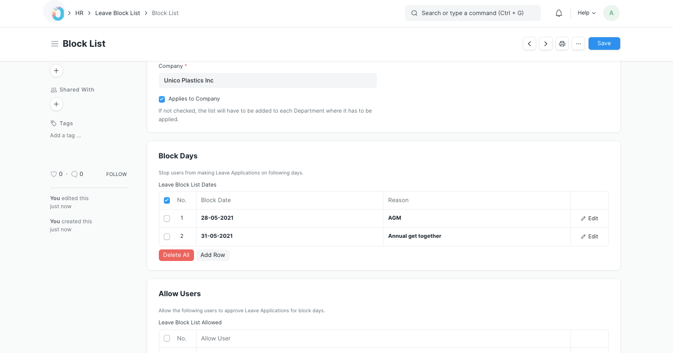Select row 1 checkbox for AGM
The height and width of the screenshot is (353, 673).
167,218
